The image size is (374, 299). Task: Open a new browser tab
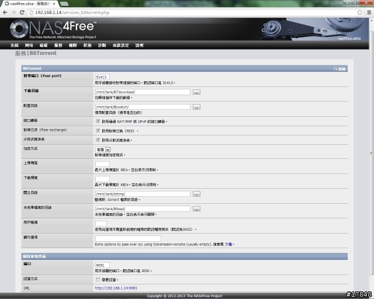point(64,4)
